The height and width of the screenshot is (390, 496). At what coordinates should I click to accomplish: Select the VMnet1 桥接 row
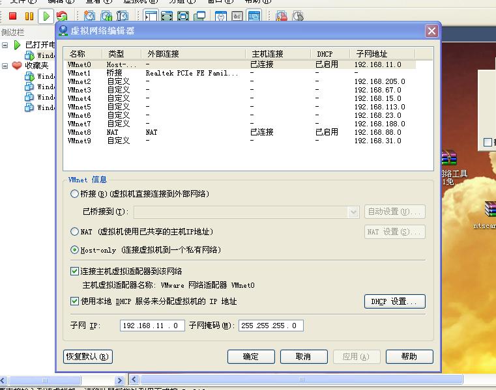(x=240, y=73)
